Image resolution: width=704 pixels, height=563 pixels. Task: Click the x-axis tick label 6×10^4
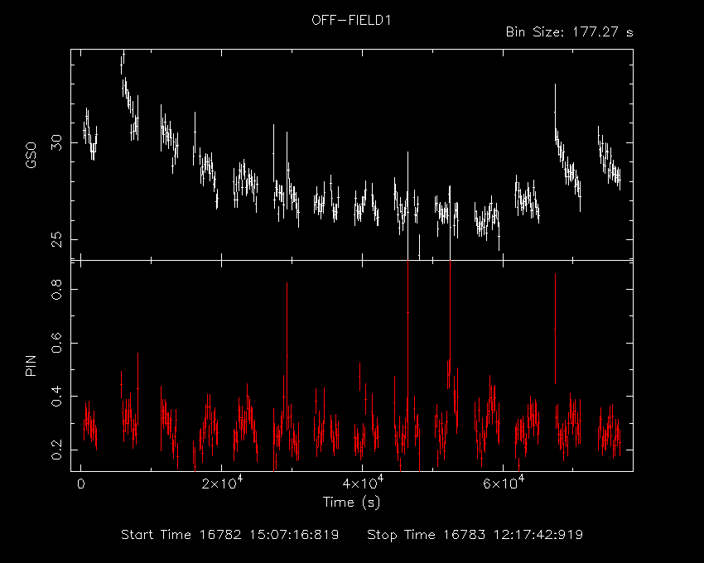504,483
